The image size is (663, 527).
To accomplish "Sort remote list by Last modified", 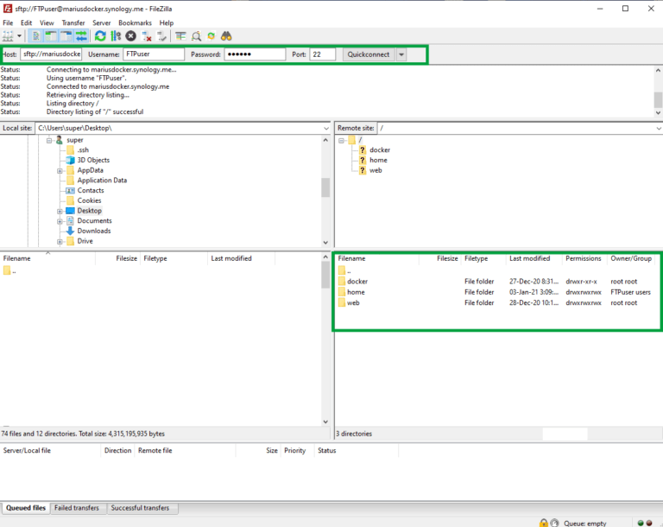I will 530,258.
